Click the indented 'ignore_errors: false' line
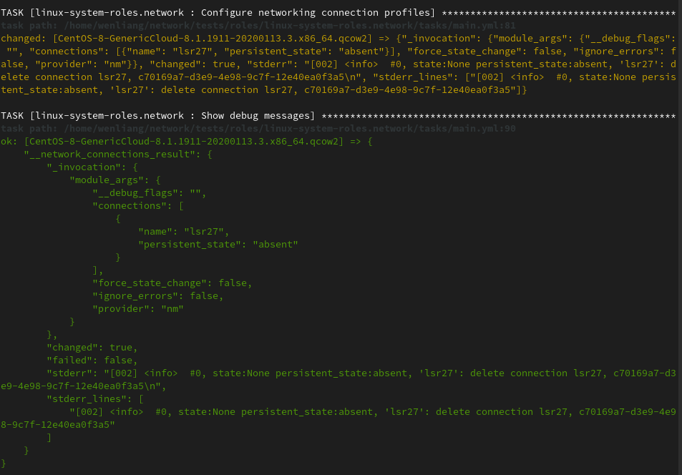Screen dimensions: 682x475 point(157,296)
